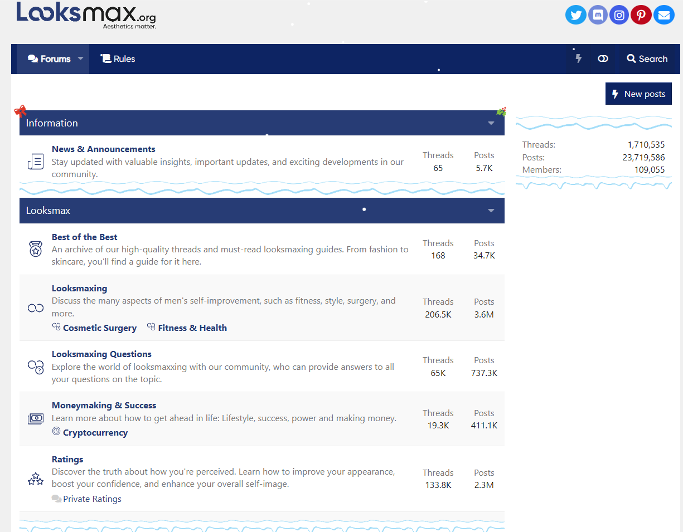The image size is (683, 532).
Task: Open the Looksmaxing forum link
Action: pos(80,288)
